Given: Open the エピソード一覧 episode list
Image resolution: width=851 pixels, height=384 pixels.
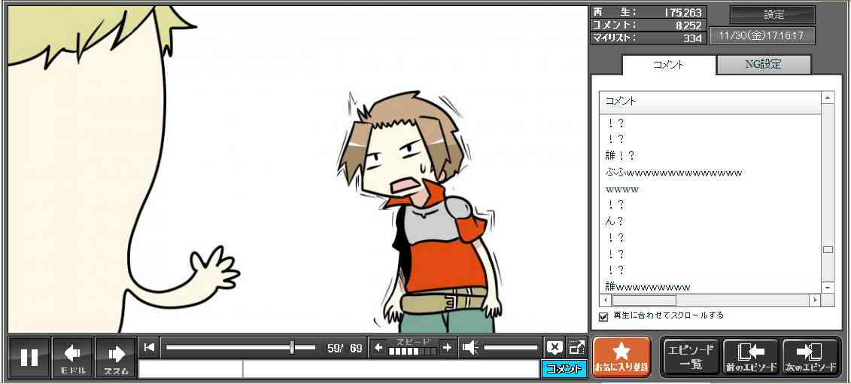Looking at the screenshot, I should (690, 356).
